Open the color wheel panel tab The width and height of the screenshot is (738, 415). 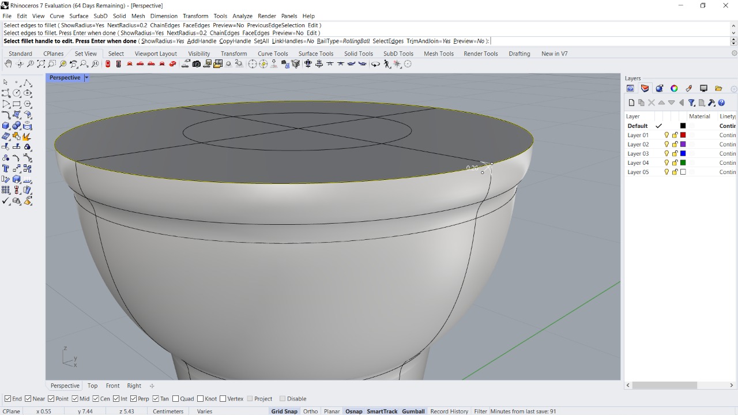click(x=674, y=88)
